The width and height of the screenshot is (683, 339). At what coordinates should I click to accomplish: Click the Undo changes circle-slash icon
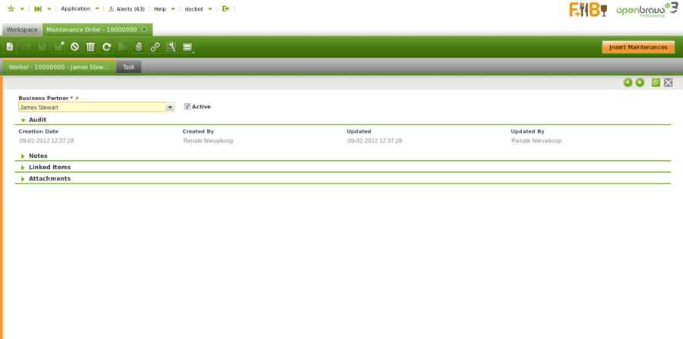(74, 47)
